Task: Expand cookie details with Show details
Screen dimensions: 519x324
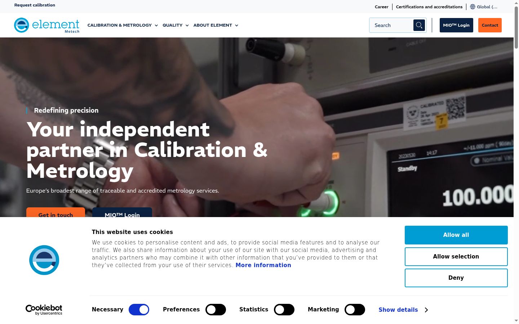Action: pos(403,310)
